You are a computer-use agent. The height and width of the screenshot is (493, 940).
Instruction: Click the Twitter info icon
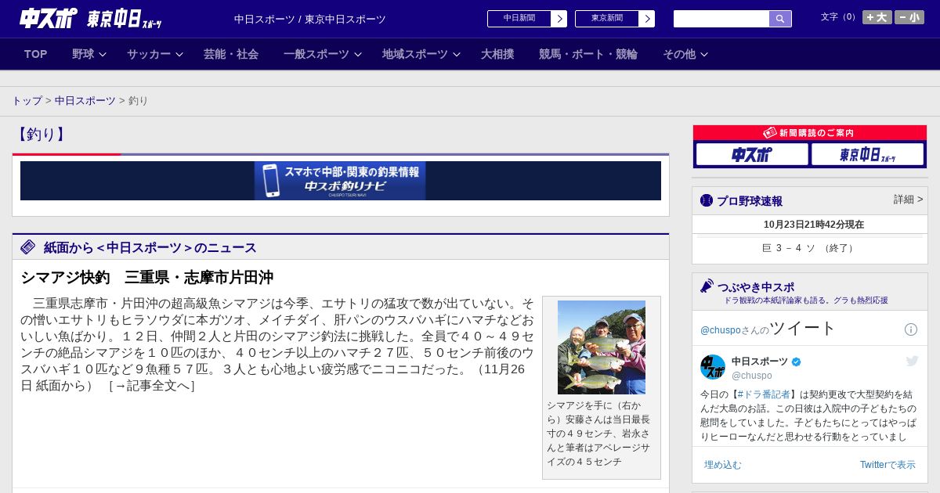[x=911, y=329]
